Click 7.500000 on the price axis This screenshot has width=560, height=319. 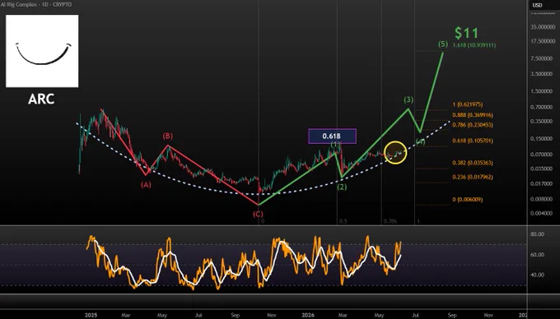click(541, 58)
